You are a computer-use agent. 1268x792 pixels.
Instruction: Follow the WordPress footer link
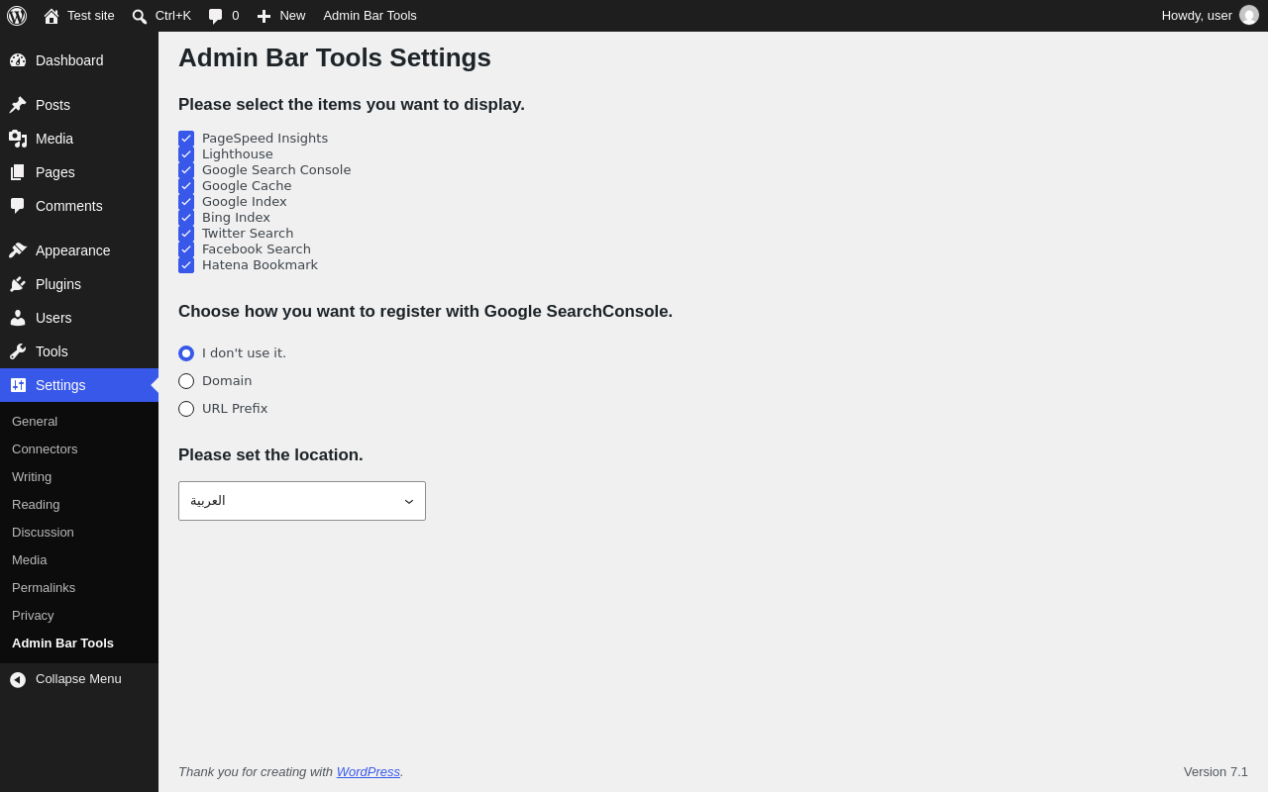[369, 771]
